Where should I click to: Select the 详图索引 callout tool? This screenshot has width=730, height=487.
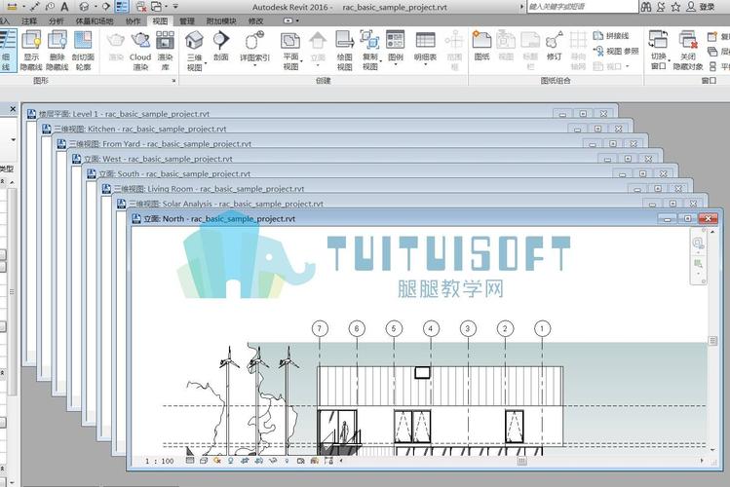[x=254, y=46]
